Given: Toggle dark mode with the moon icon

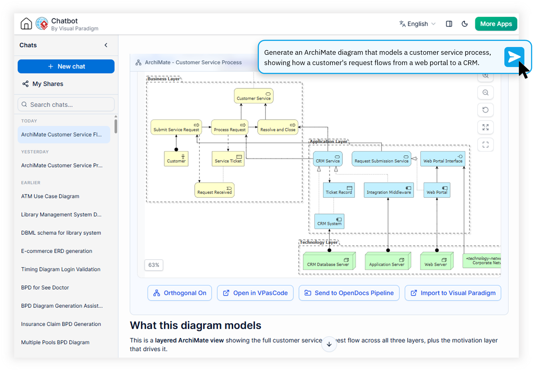Looking at the screenshot, I should click(x=464, y=24).
